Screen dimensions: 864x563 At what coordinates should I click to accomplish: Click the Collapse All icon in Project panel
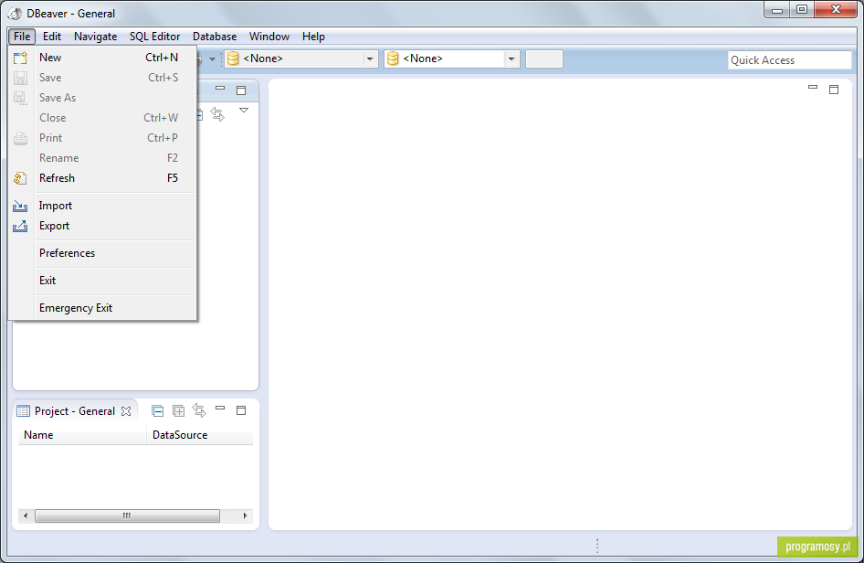[158, 410]
